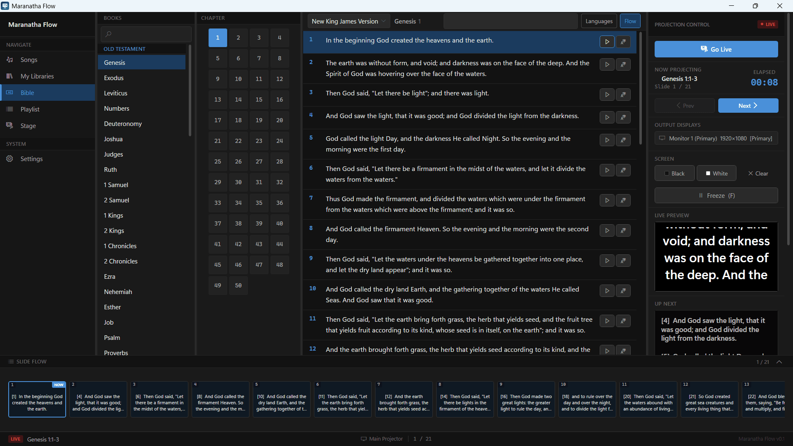Click the book search magnifier icon
This screenshot has width=793, height=446.
(109, 34)
